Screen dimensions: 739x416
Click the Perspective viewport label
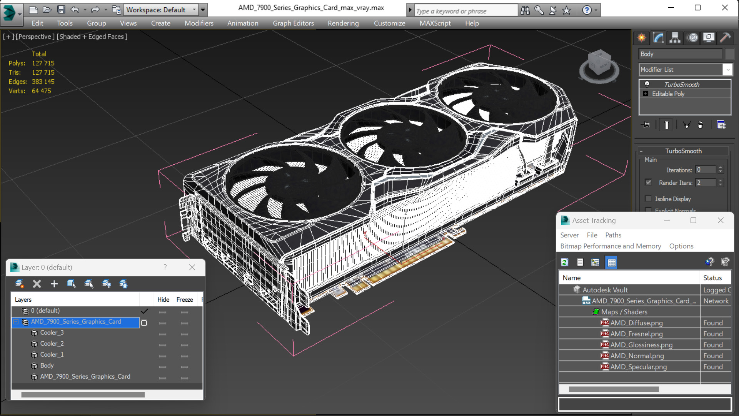pyautogui.click(x=34, y=37)
